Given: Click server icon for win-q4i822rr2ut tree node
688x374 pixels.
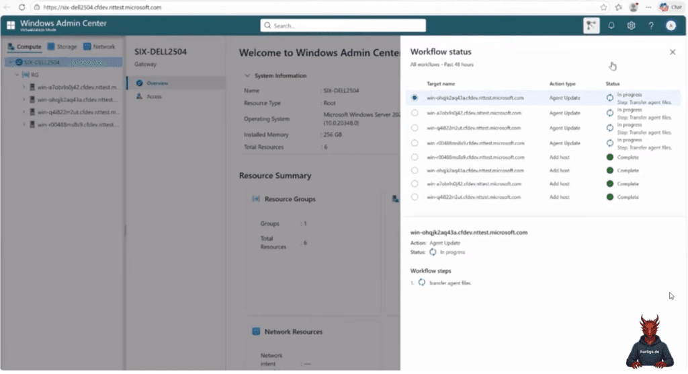Looking at the screenshot, I should tap(32, 112).
